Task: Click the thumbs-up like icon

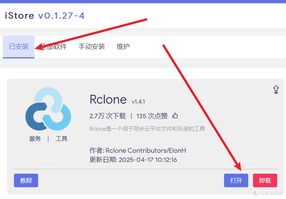Action: (x=175, y=116)
